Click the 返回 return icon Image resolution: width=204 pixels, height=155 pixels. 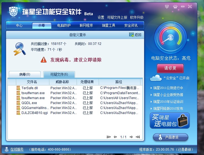[x=131, y=35]
